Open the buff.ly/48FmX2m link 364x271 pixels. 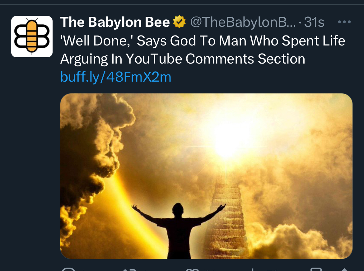click(116, 77)
